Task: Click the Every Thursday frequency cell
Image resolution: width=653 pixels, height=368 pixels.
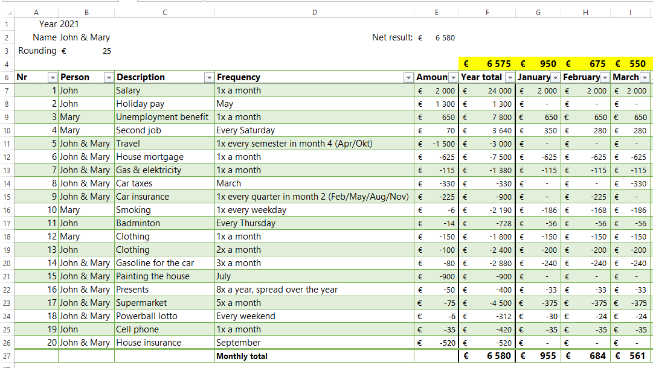Action: click(315, 223)
